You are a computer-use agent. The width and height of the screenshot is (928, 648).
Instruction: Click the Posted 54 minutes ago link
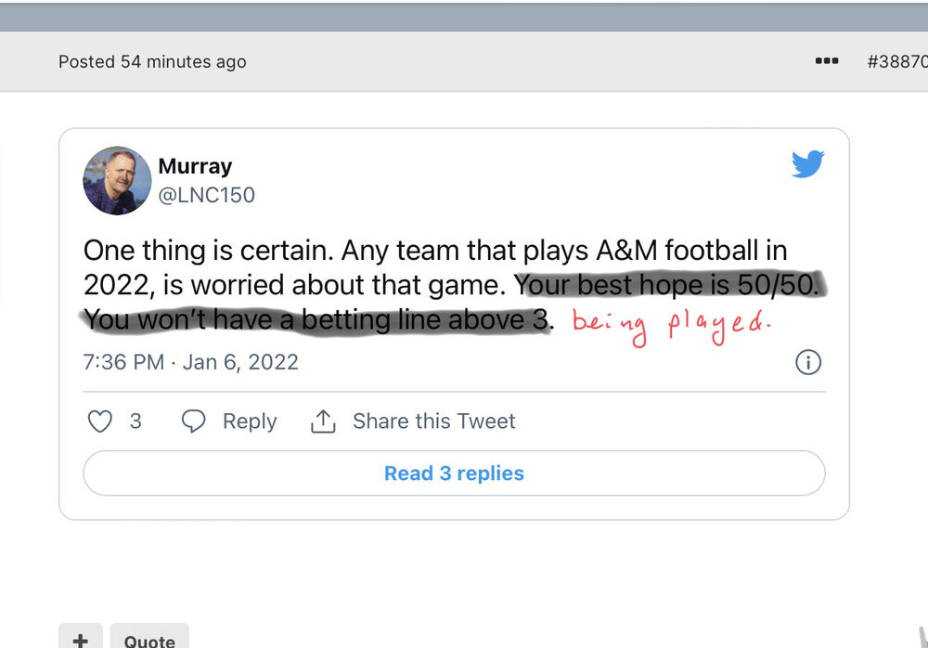pos(152,62)
